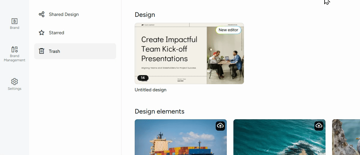360x155 pixels.
Task: Select the partially visible rocky image thumbnail
Action: (x=346, y=138)
